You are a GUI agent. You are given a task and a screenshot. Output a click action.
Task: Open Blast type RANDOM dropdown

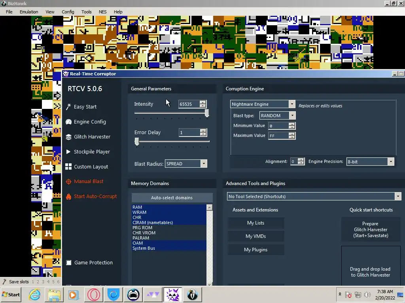292,116
